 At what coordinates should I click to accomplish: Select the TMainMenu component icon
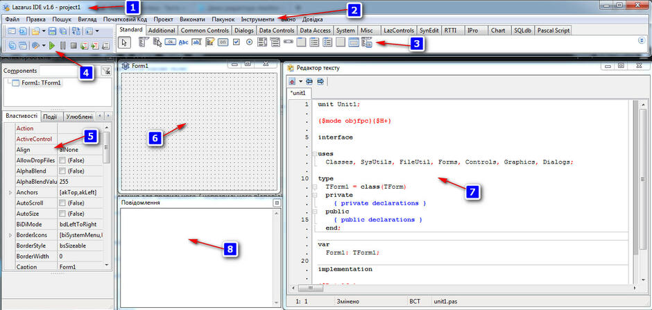tap(144, 42)
